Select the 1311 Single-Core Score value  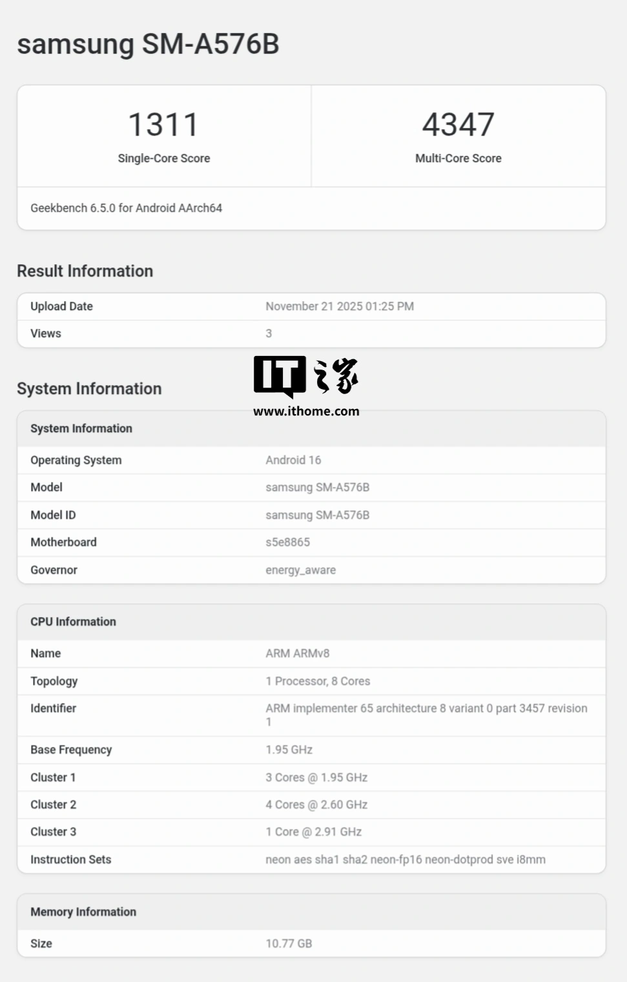163,125
